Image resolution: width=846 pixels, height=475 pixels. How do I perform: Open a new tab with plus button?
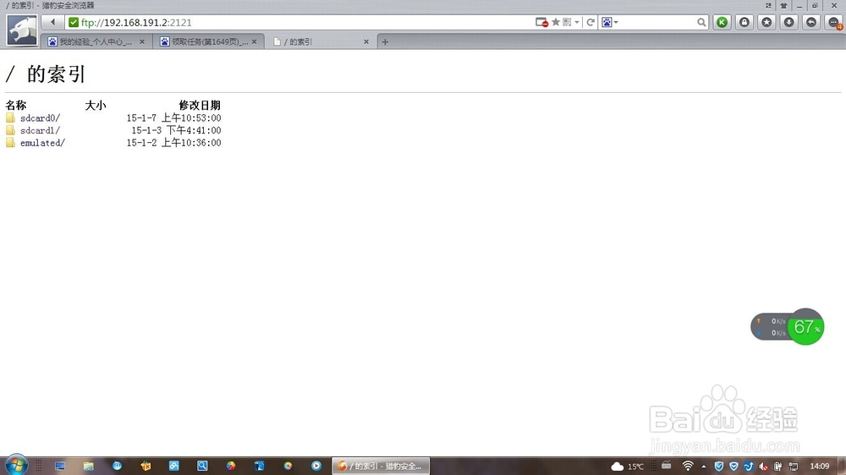385,41
